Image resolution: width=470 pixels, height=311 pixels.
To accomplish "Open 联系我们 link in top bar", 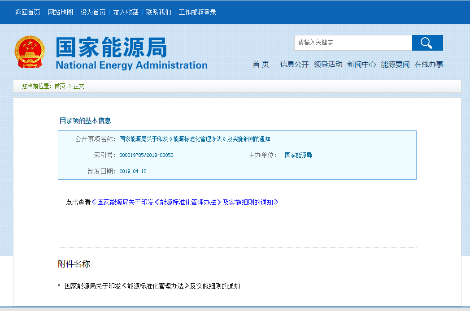I will click(x=159, y=12).
